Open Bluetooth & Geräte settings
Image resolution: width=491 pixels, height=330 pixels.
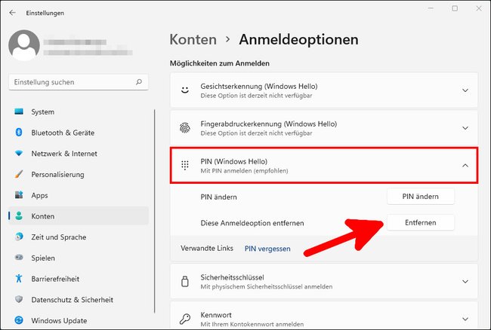point(79,133)
